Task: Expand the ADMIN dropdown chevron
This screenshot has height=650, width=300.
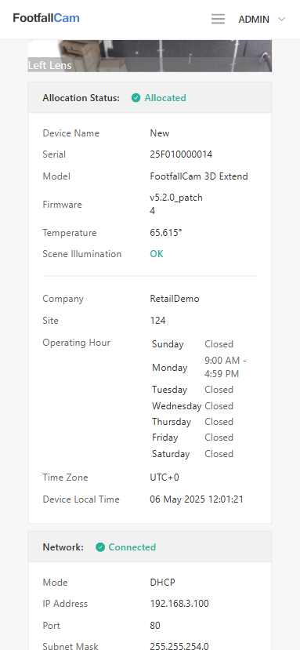Action: (282, 19)
